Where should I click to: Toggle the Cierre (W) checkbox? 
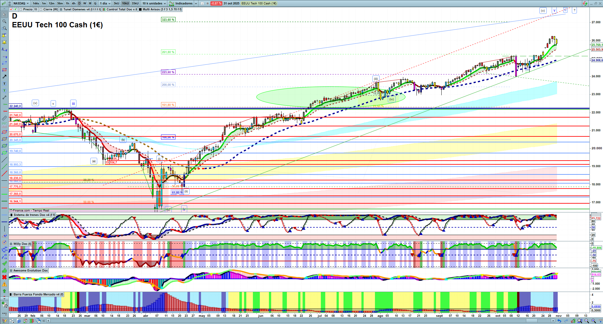click(x=41, y=9)
